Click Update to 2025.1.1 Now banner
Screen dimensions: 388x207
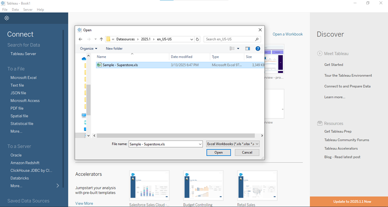tap(349, 201)
